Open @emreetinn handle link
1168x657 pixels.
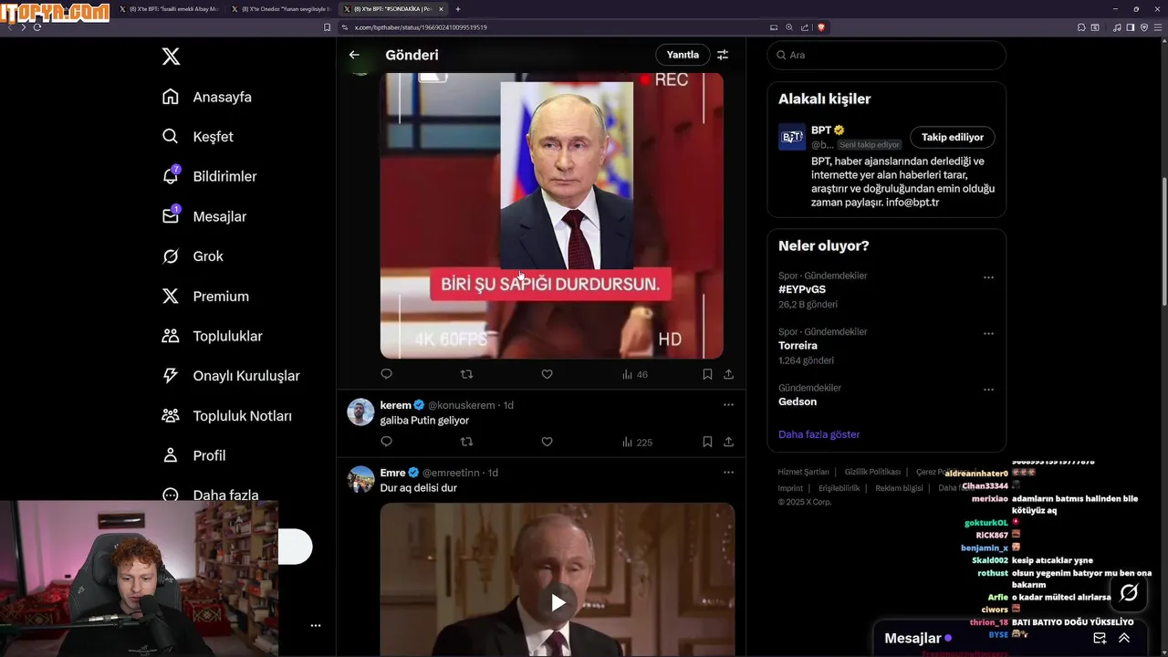point(451,473)
